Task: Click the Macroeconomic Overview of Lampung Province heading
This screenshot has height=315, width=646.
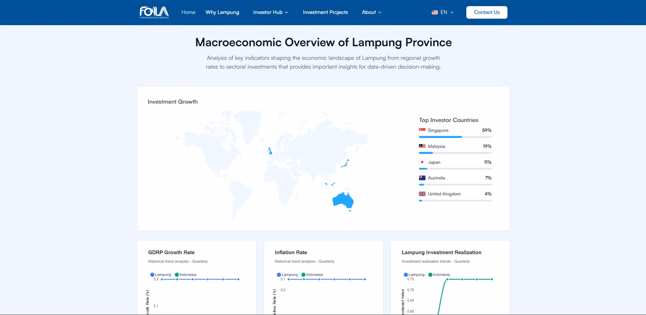Action: click(x=323, y=42)
